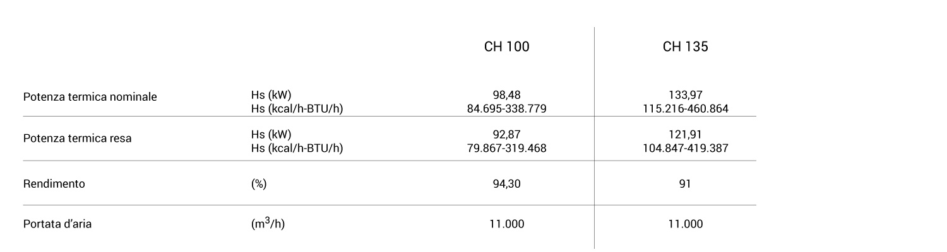Click the CH 135 column header
Viewport: 947px width, 252px height.
(x=685, y=47)
